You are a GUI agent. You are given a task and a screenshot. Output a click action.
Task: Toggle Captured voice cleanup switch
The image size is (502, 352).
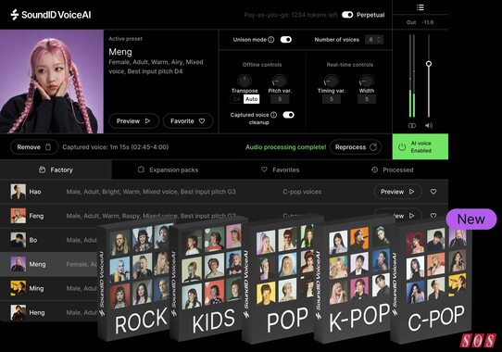click(288, 115)
